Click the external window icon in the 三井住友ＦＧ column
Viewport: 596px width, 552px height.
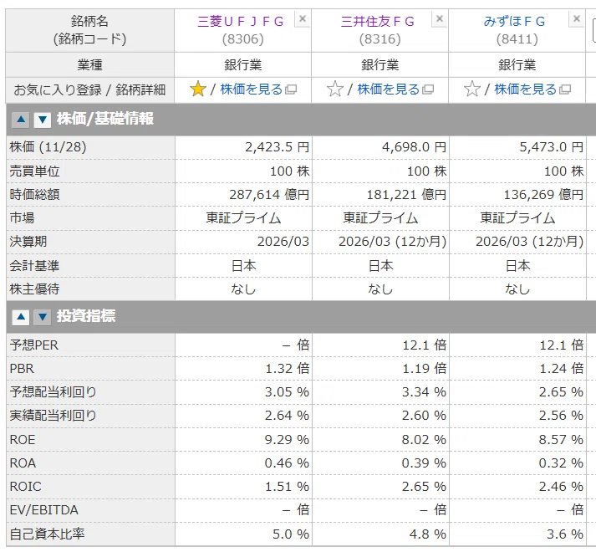pyautogui.click(x=428, y=89)
